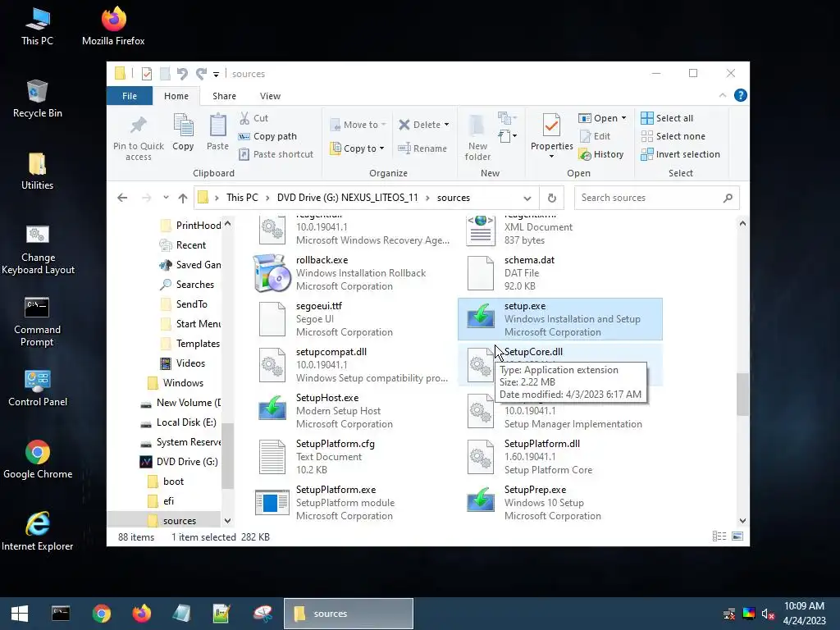Click the Back navigation arrow
Screen dimensions: 840x630
pyautogui.click(x=122, y=198)
